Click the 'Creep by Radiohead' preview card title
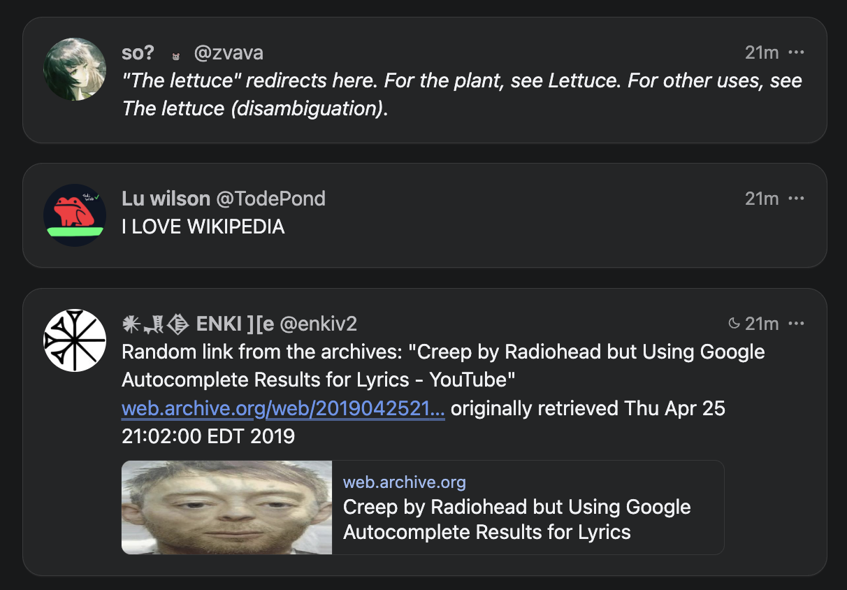This screenshot has height=590, width=847. [x=516, y=519]
